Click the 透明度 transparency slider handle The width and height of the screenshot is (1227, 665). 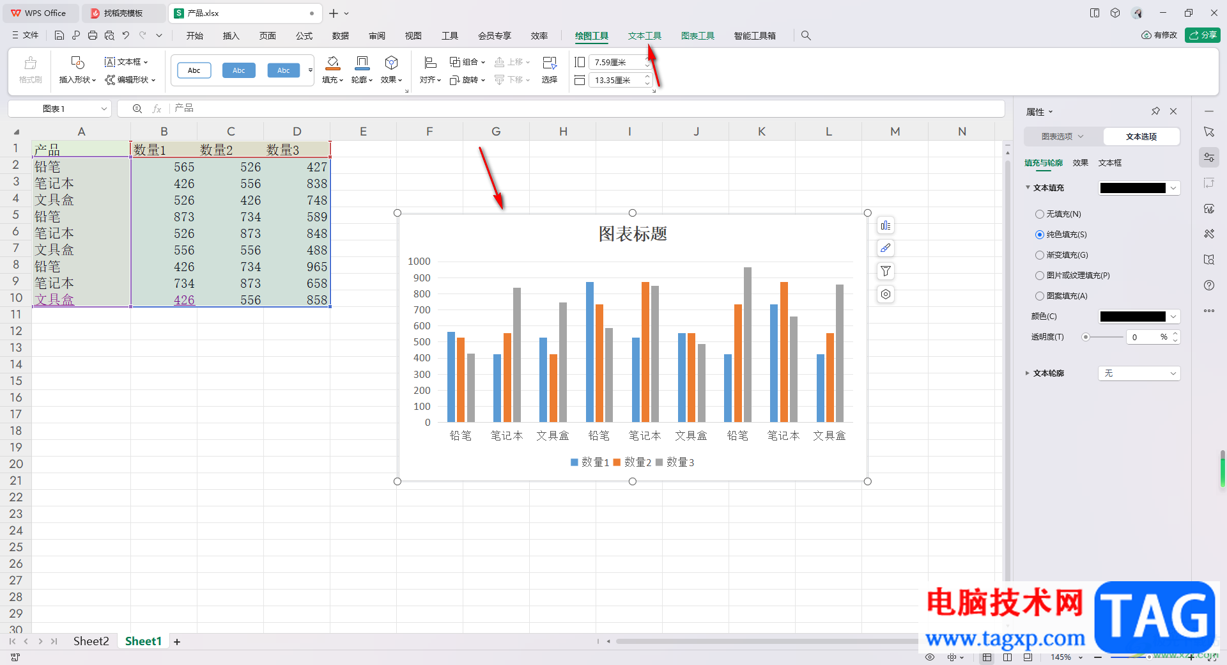(1086, 337)
